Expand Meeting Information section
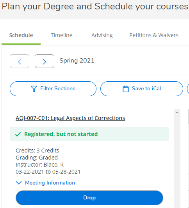 pos(45,183)
